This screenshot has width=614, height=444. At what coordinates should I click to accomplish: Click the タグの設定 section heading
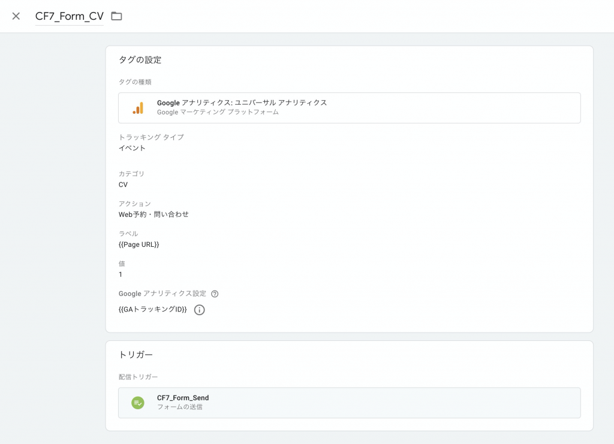140,60
